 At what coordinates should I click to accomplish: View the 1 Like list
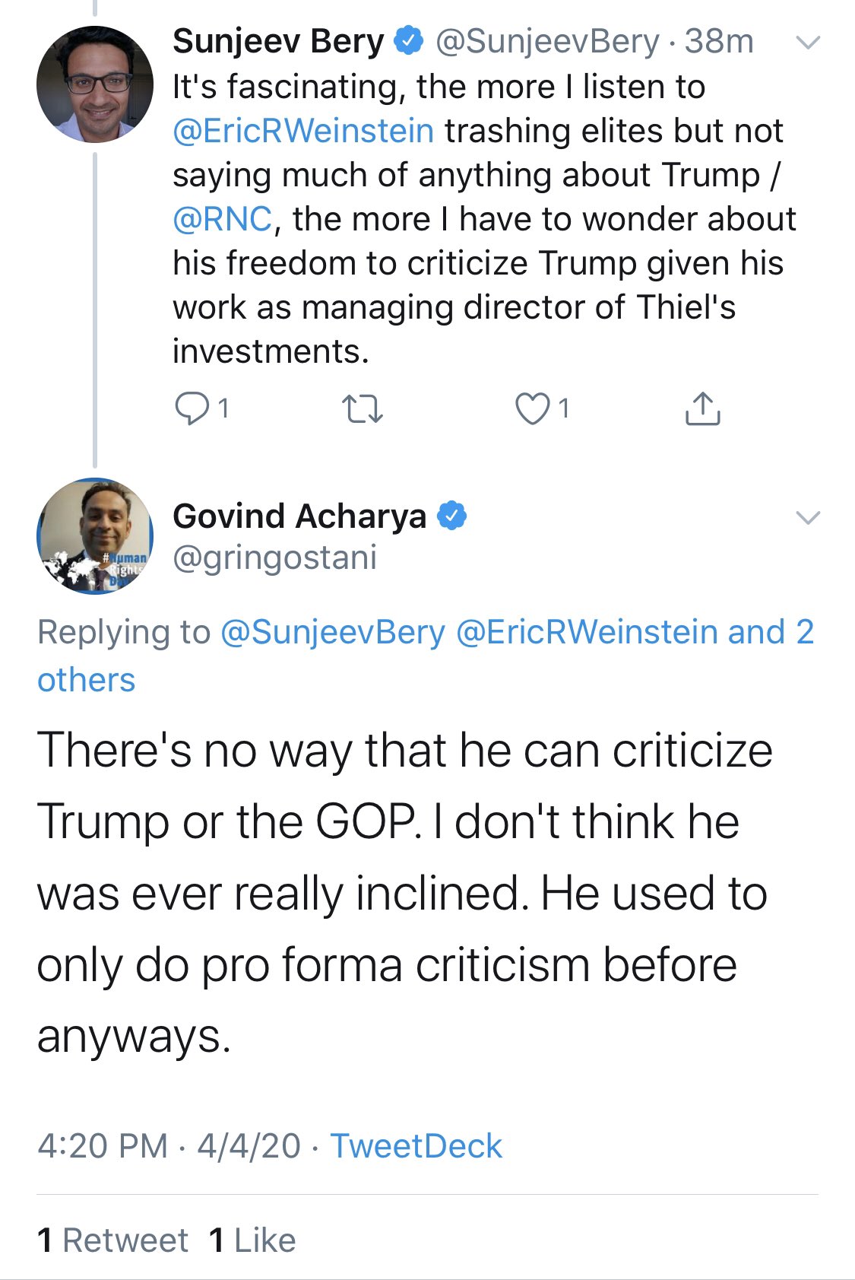pyautogui.click(x=252, y=1240)
